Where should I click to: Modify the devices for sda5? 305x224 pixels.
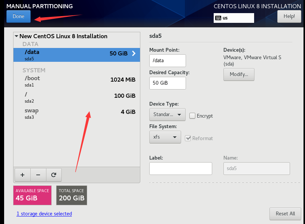click(x=239, y=74)
